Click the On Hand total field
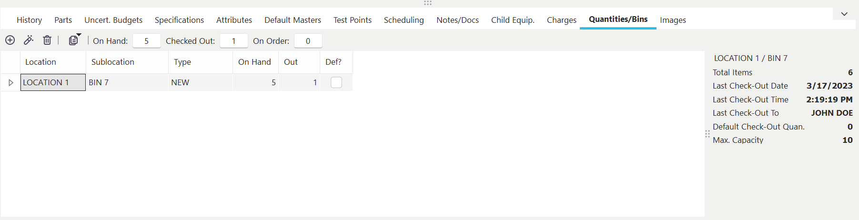The height and width of the screenshot is (220, 859). pyautogui.click(x=147, y=41)
